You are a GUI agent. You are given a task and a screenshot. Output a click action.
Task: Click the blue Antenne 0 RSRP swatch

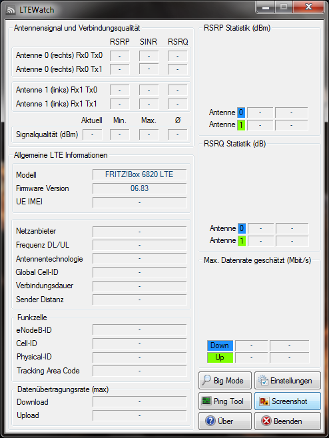(x=241, y=112)
